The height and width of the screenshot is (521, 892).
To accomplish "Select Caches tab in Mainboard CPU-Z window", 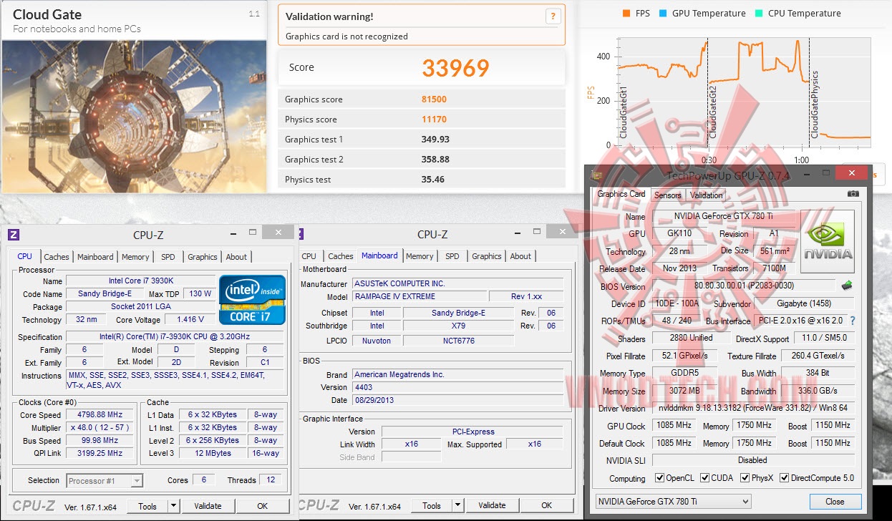I will (341, 256).
